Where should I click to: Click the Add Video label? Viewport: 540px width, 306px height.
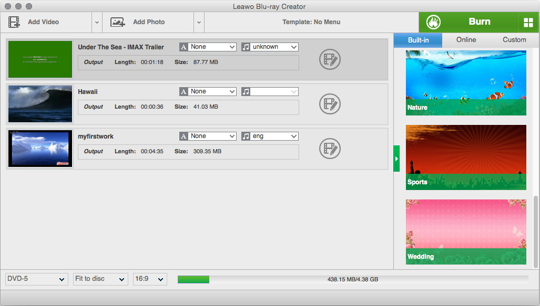(44, 22)
